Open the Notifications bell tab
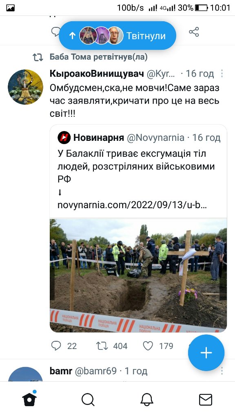 147,400
